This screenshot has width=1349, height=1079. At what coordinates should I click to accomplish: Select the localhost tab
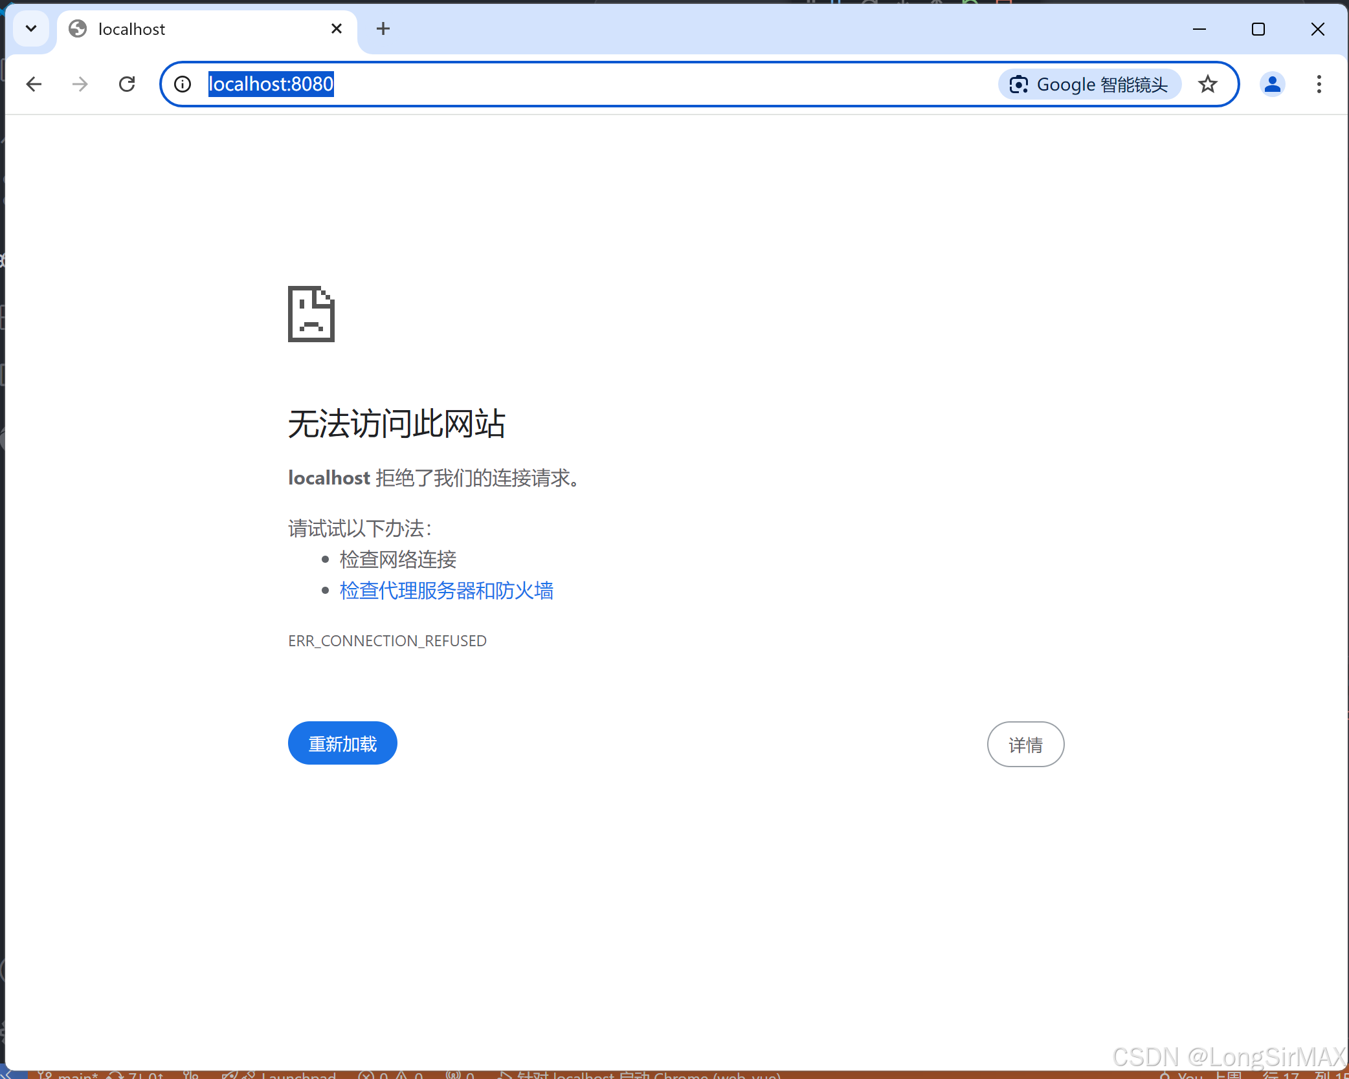(x=194, y=29)
